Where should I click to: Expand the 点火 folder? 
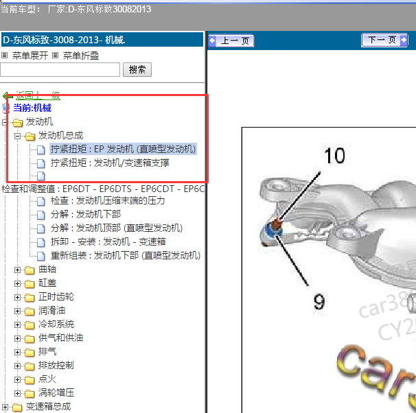tap(17, 380)
